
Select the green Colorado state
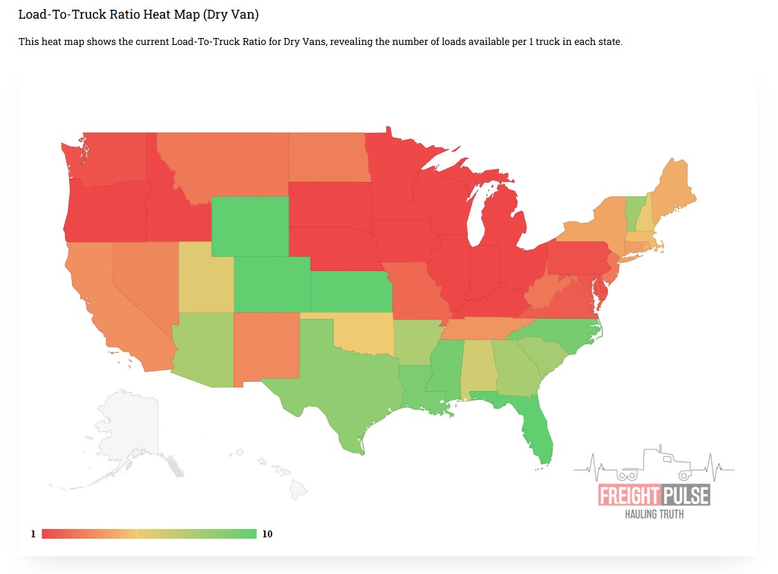pos(272,284)
